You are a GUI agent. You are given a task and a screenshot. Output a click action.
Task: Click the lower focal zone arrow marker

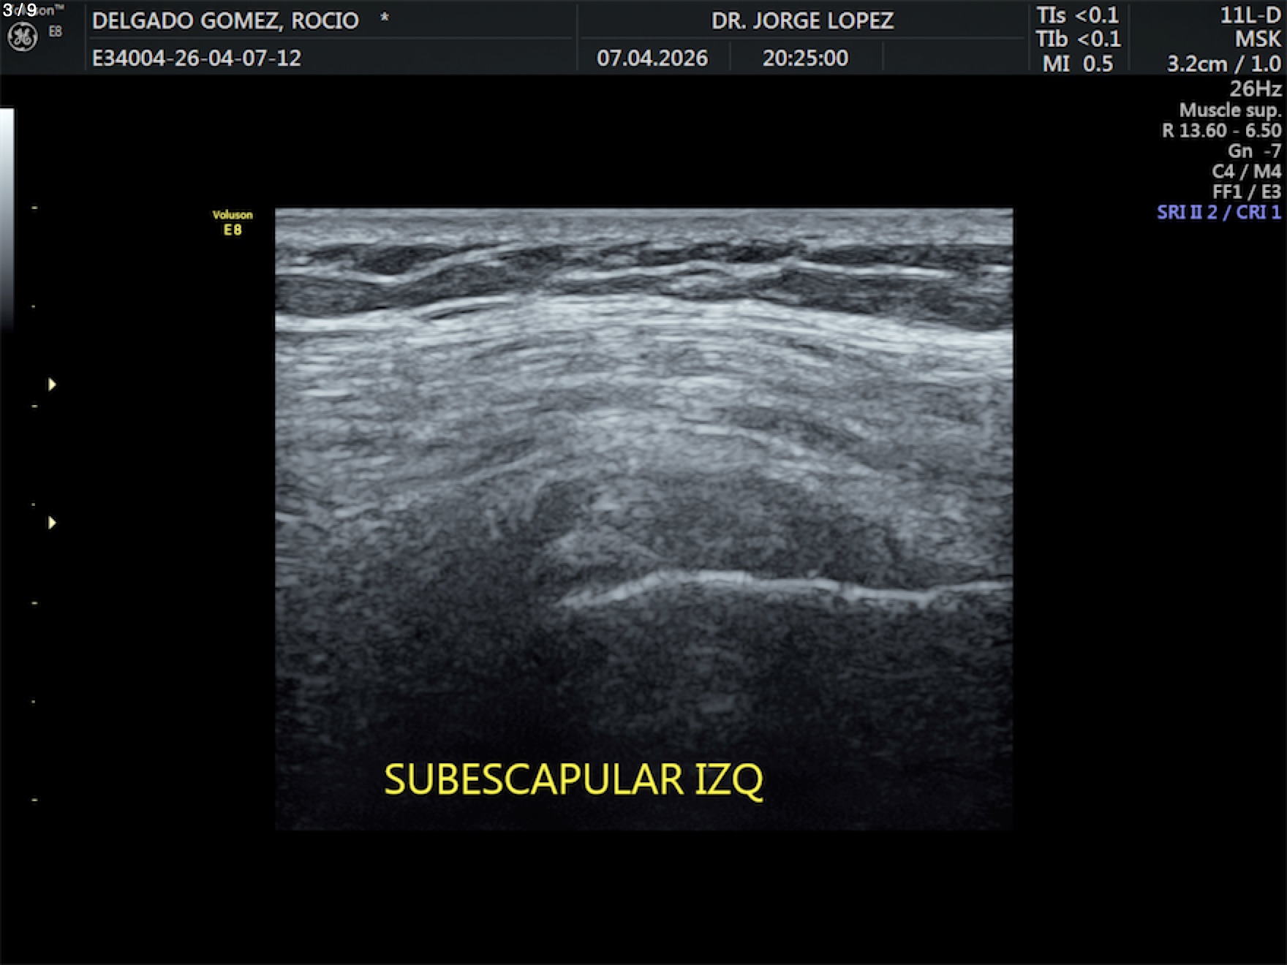pos(52,523)
